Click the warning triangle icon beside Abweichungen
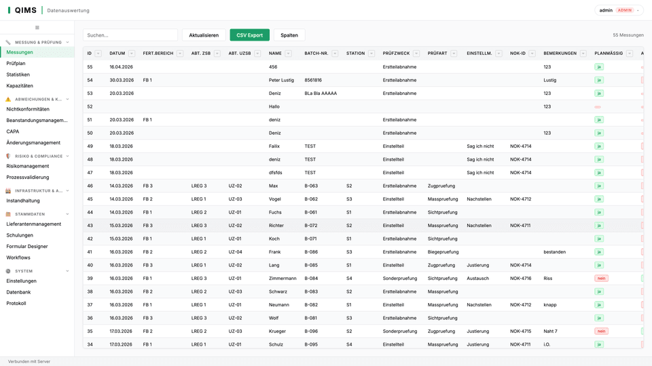Screen dimensions: 652x366 (x=8, y=99)
